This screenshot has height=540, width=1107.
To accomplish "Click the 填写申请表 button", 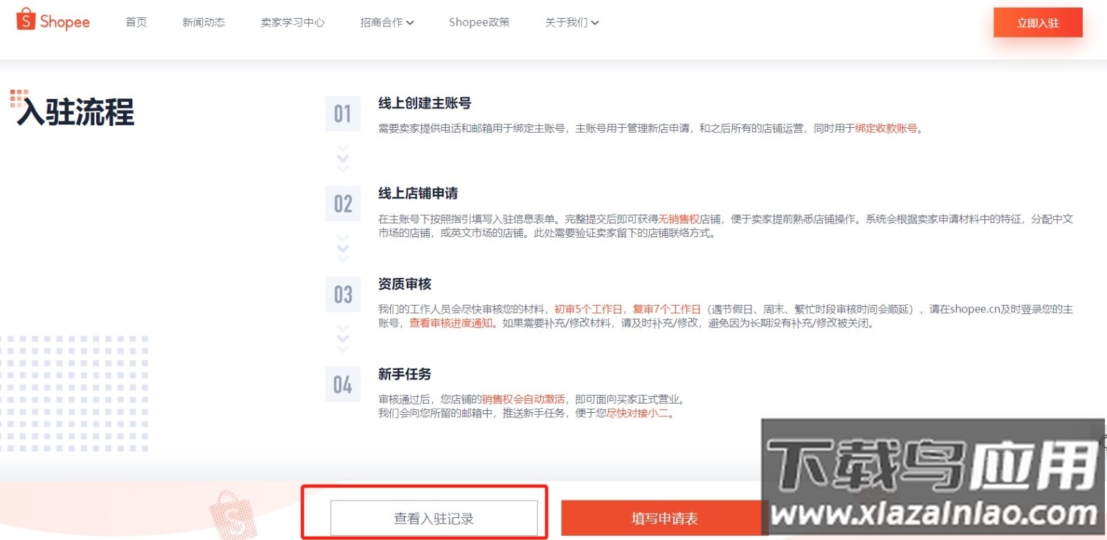I will [663, 518].
